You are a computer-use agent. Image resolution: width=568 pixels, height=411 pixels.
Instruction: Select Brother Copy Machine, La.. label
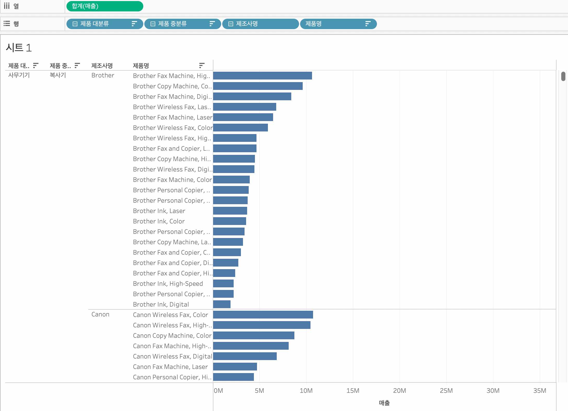pyautogui.click(x=172, y=242)
